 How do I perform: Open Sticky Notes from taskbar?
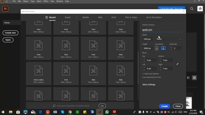pyautogui.click(x=85, y=112)
